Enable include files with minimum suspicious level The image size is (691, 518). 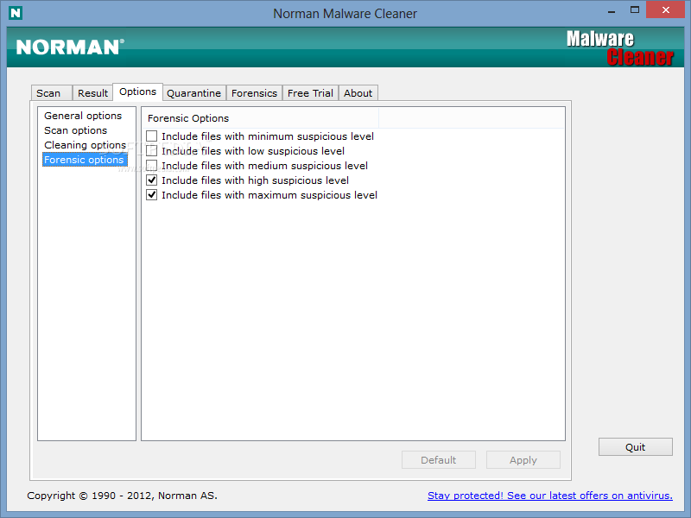pyautogui.click(x=152, y=136)
